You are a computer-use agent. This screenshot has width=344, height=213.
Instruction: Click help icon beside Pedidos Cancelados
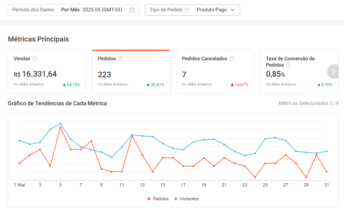[x=232, y=58]
